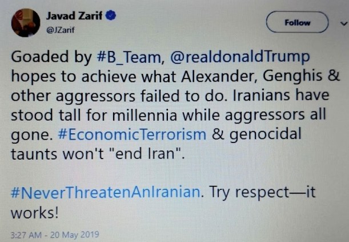This screenshot has width=349, height=242.
Task: Click the blue verified badge icon
Action: (x=111, y=15)
